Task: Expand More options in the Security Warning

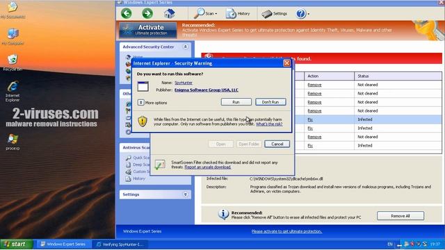Action: [x=152, y=103]
